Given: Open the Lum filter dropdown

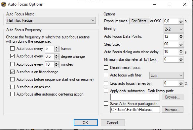Looking at the screenshot, I should point(167,75).
